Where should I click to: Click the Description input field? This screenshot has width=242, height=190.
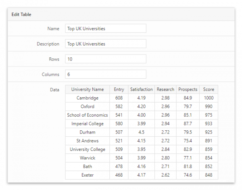(105, 44)
